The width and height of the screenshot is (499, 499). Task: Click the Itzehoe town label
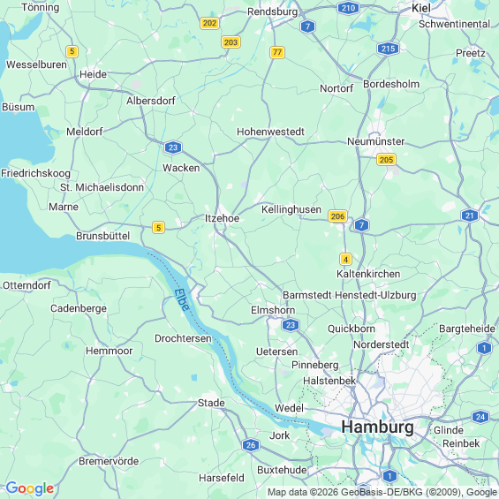coord(222,218)
